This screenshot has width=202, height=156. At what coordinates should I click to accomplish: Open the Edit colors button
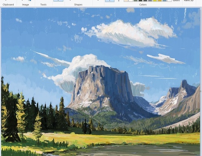coord(176,1)
